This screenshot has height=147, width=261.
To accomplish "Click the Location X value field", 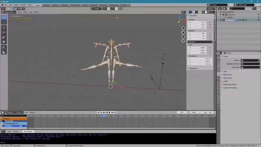I will (x=197, y=22).
